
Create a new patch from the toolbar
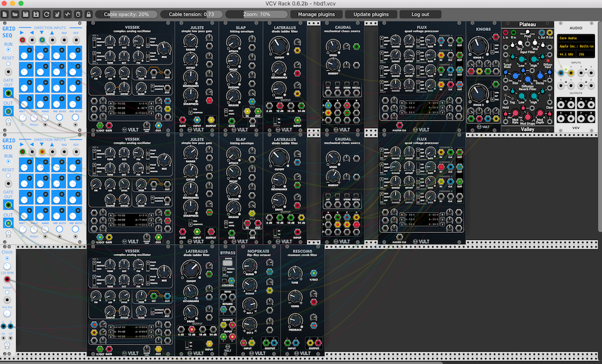pyautogui.click(x=5, y=15)
